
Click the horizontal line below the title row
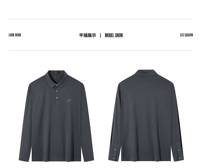click(100, 51)
